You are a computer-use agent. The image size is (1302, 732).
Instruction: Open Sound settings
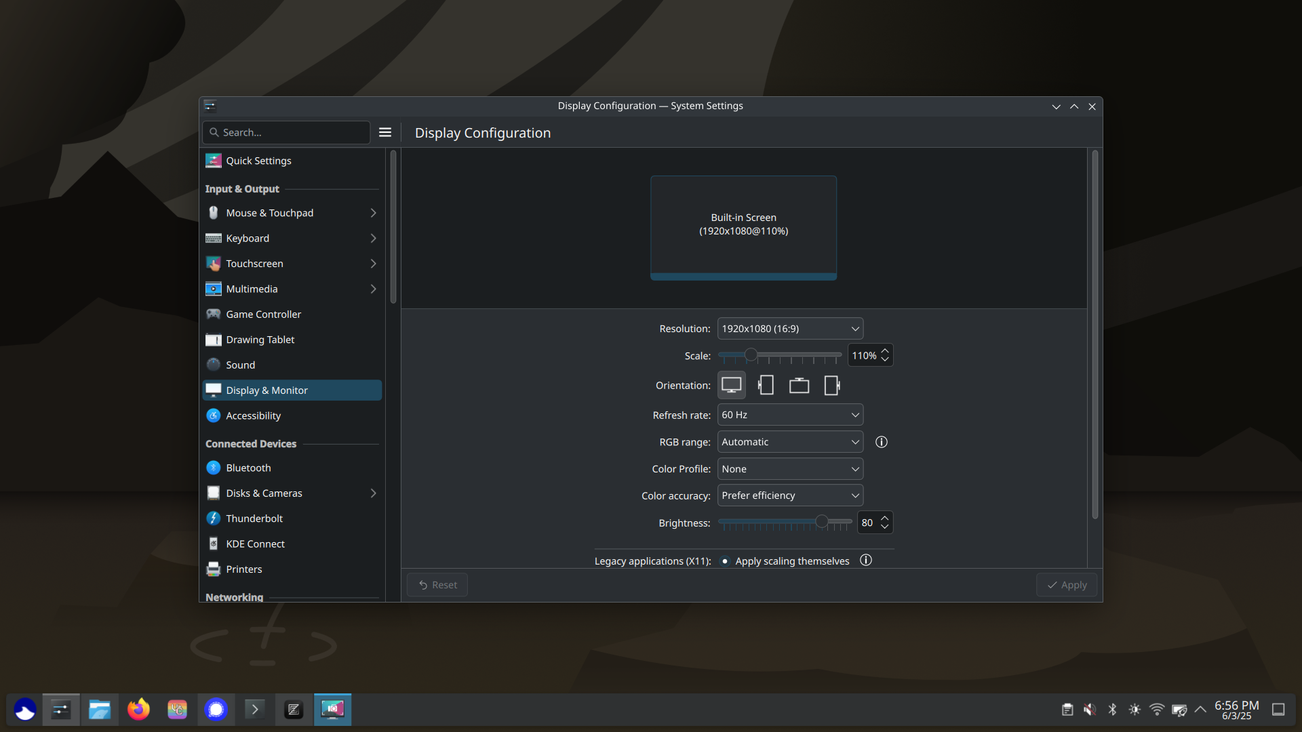[x=292, y=365]
